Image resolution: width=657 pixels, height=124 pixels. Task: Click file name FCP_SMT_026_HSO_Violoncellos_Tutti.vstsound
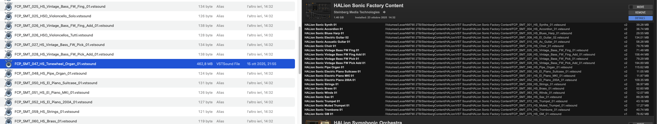point(54,35)
